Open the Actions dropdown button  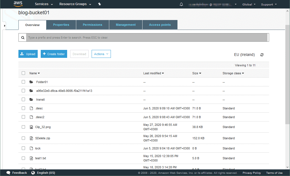tap(101, 54)
